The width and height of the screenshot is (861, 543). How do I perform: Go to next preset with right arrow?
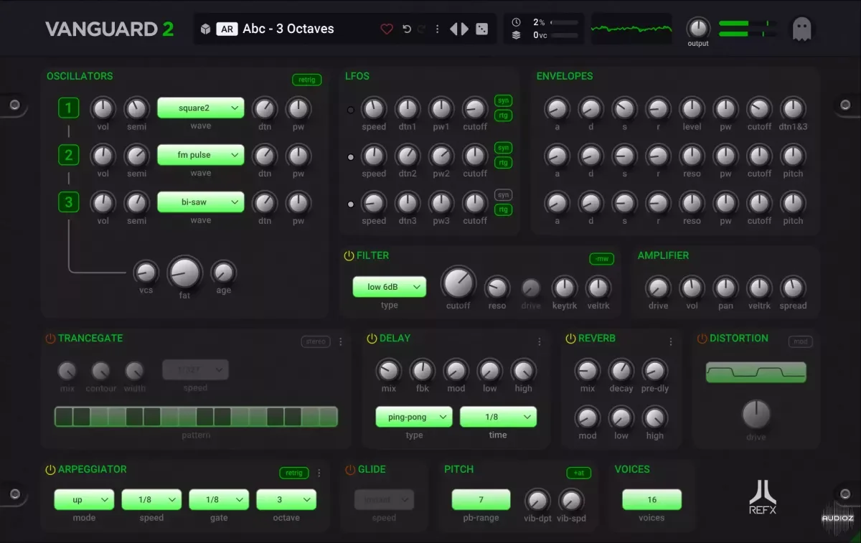pyautogui.click(x=465, y=29)
